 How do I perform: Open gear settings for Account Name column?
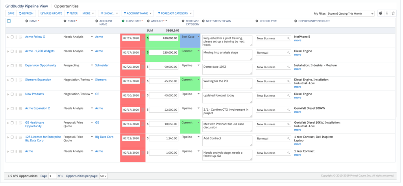click(x=97, y=21)
